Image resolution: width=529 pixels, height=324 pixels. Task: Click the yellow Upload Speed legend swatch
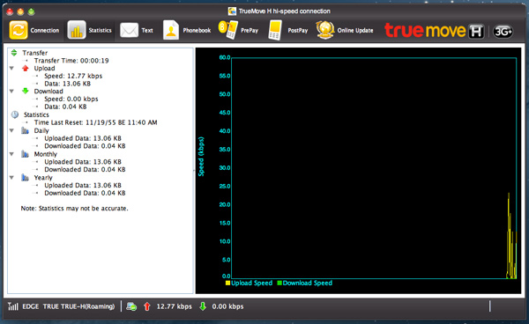[x=227, y=283]
